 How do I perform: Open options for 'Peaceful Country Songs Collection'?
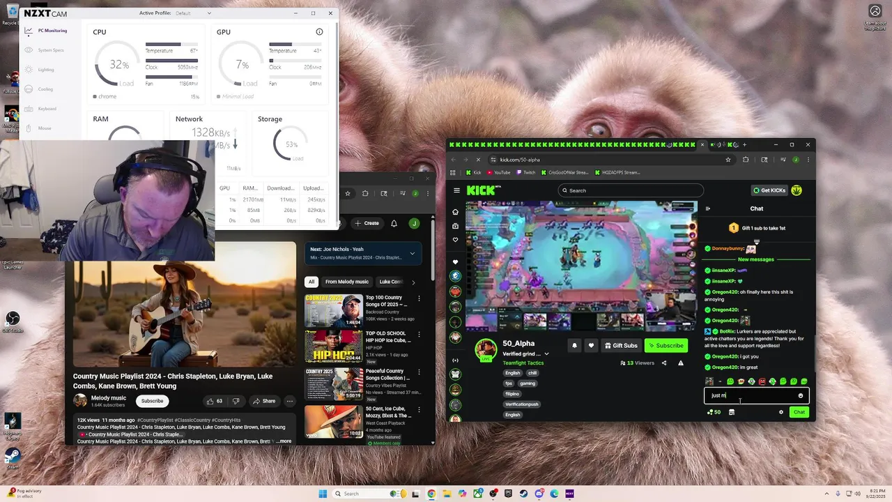(x=419, y=374)
